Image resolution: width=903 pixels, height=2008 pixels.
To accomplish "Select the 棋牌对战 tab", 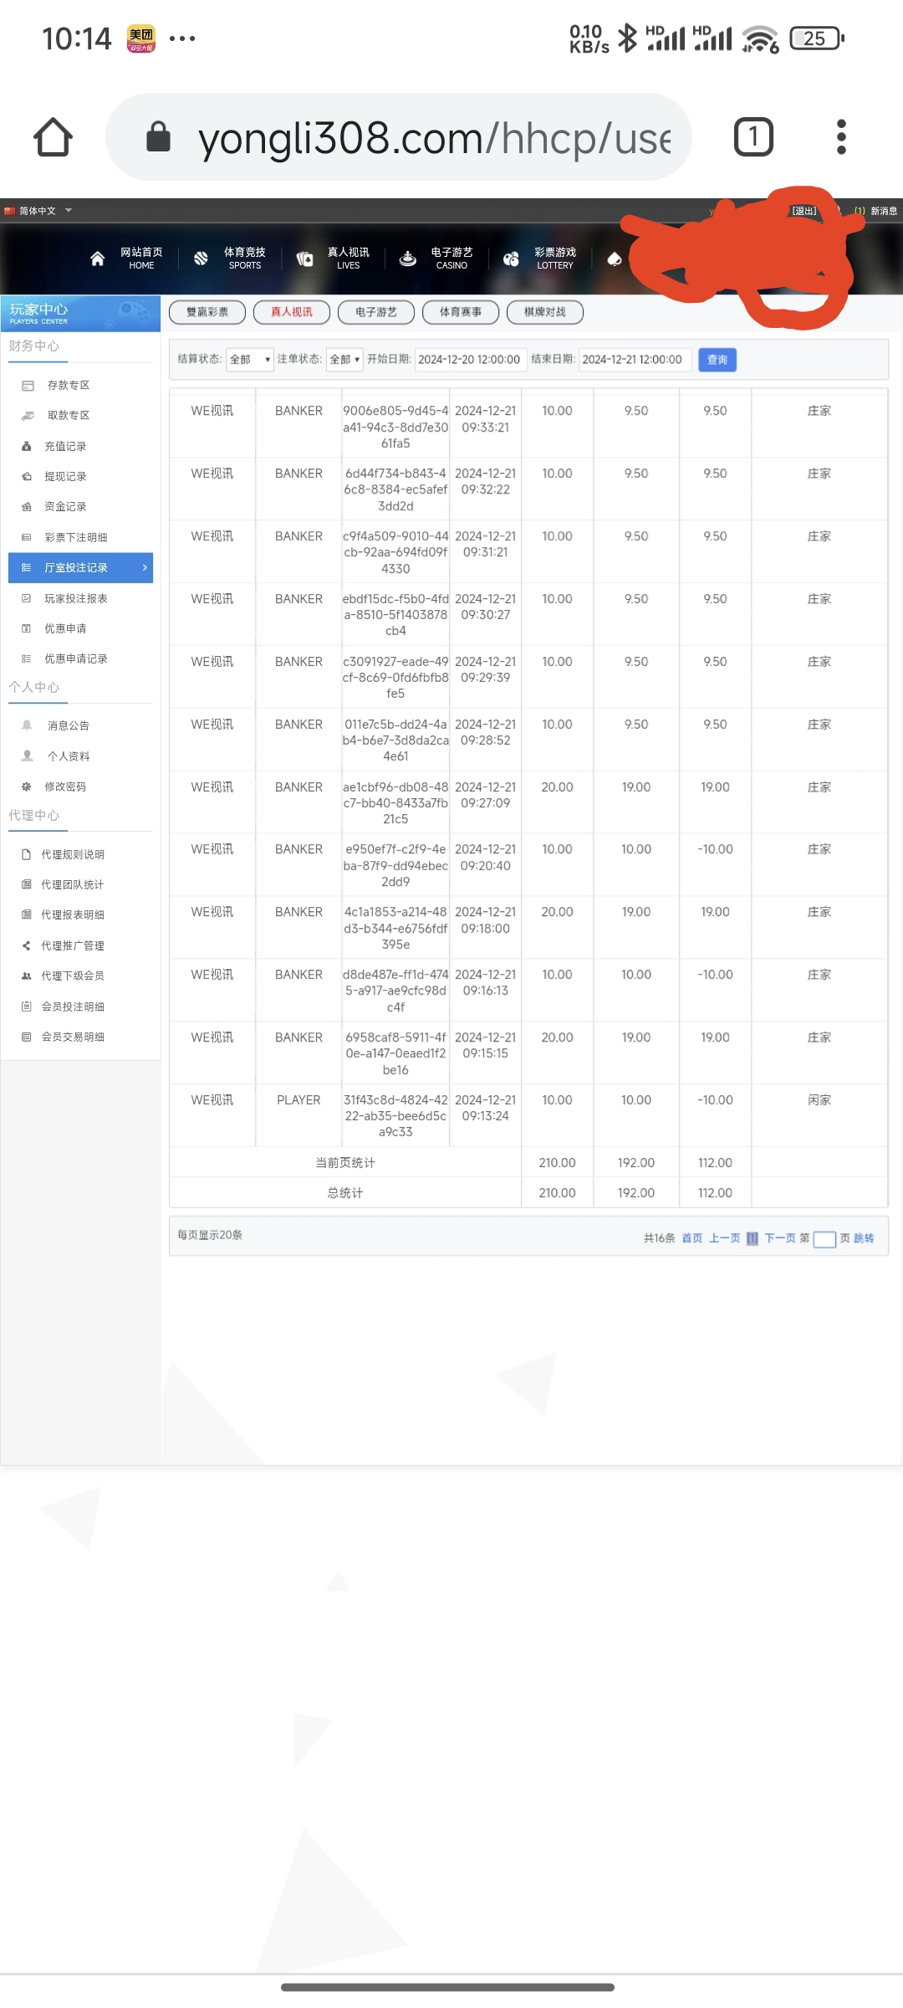I will pos(544,312).
